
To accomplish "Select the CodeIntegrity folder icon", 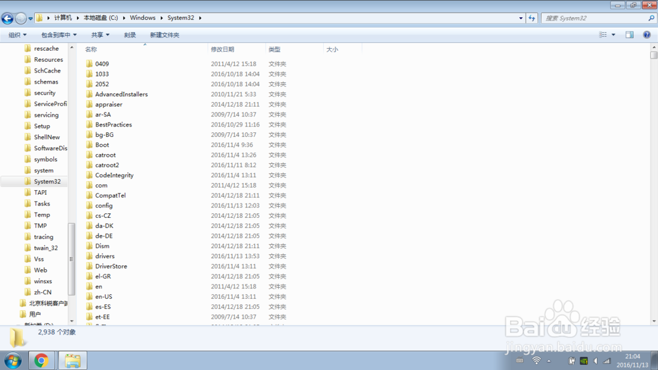I will [x=89, y=175].
